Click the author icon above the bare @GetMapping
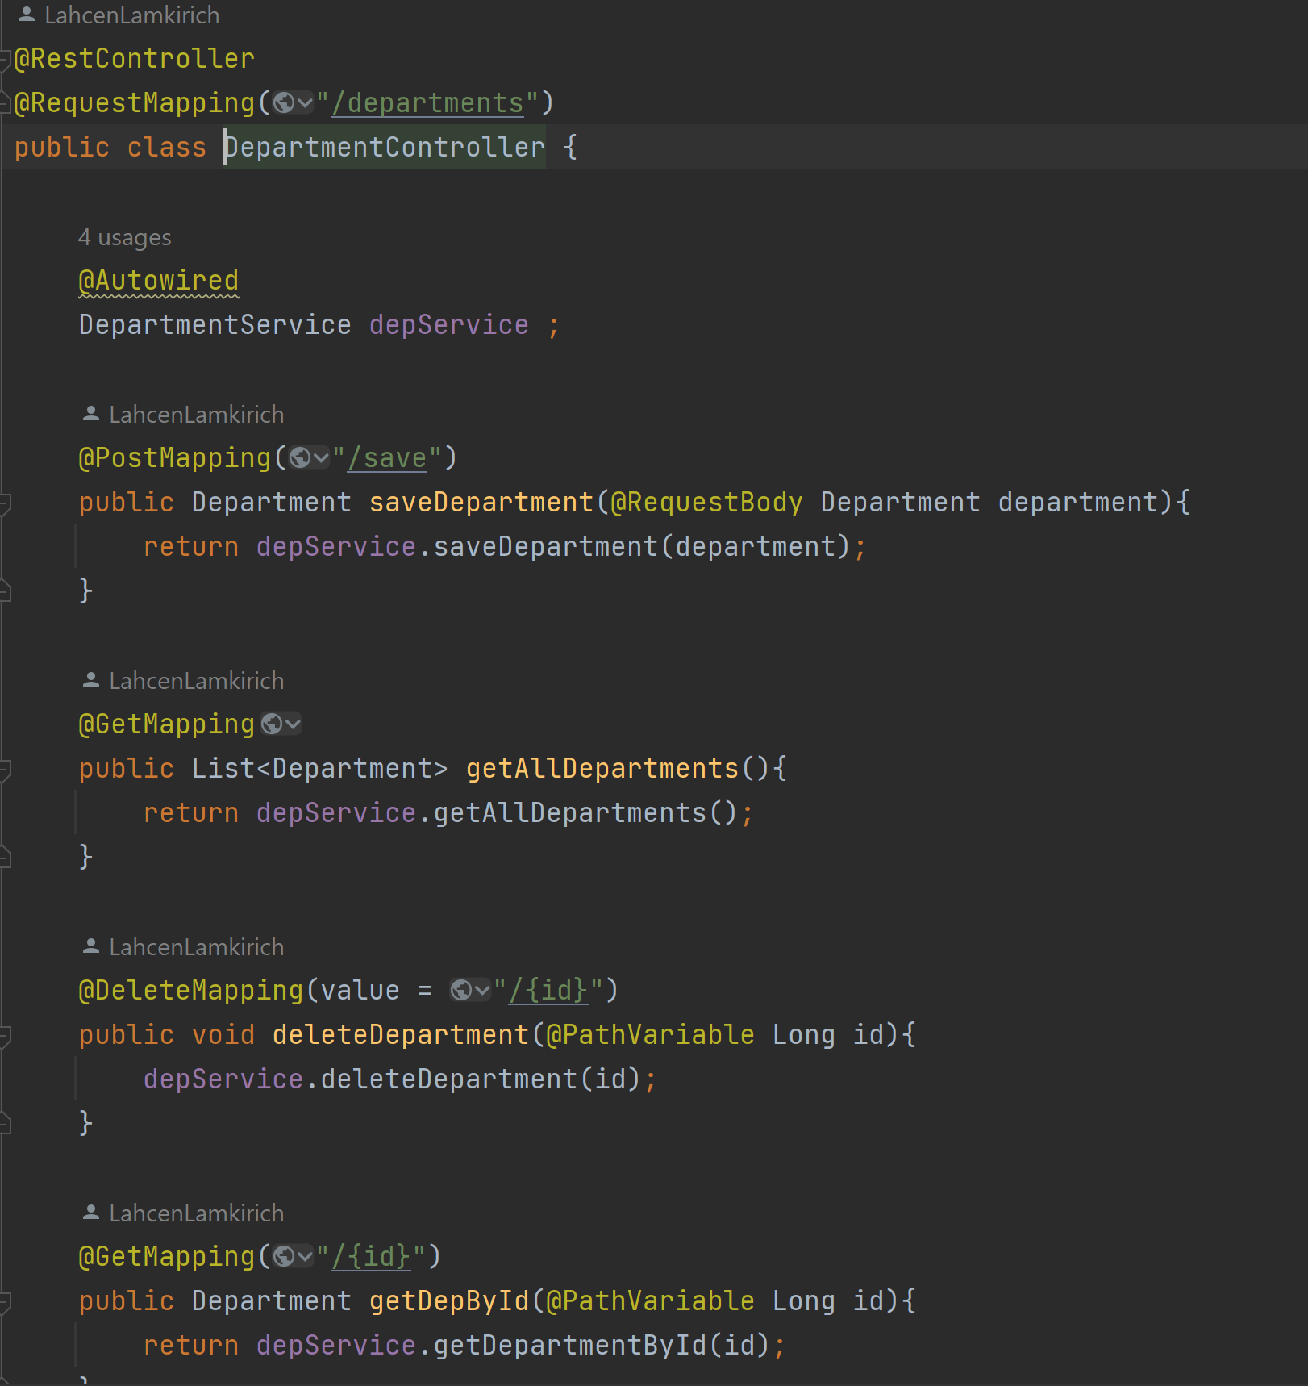The width and height of the screenshot is (1308, 1386). point(91,680)
